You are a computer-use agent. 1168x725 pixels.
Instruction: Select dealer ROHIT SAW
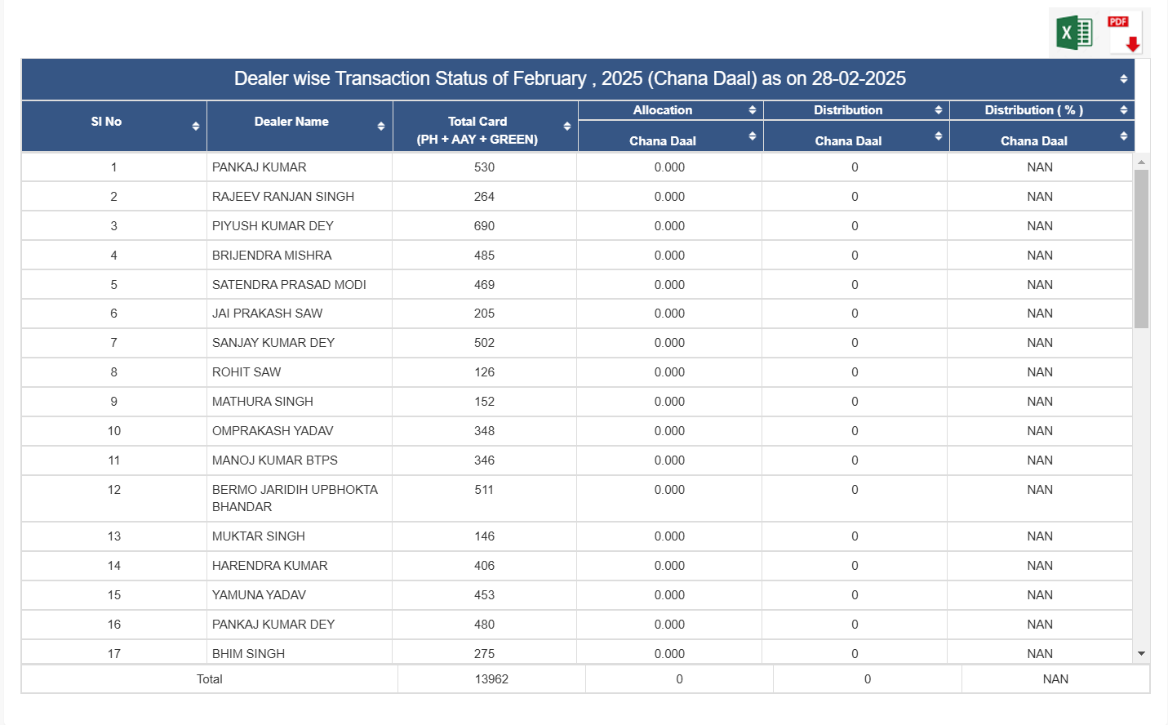[246, 372]
